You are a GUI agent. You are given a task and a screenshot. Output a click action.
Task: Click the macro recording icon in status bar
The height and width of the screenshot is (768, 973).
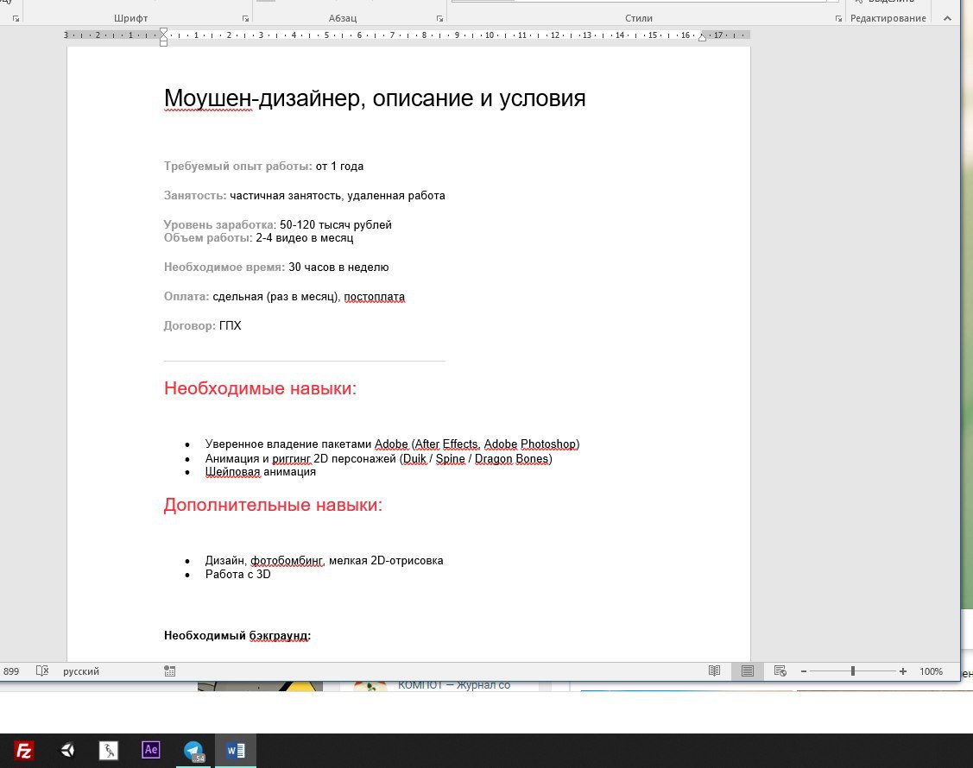click(x=169, y=671)
